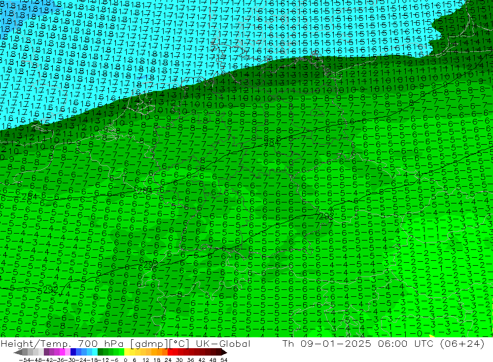Click the dark blue legend swatch near -30
Image resolution: width=493 pixels, height=362 pixels.
click(x=73, y=353)
